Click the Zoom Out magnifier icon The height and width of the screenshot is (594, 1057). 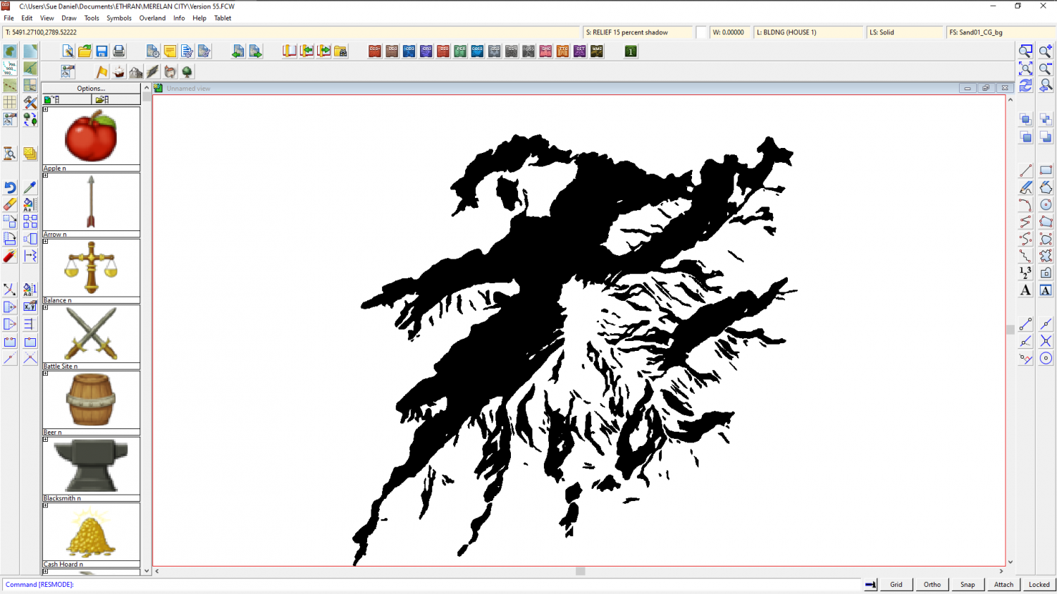coord(1046,68)
